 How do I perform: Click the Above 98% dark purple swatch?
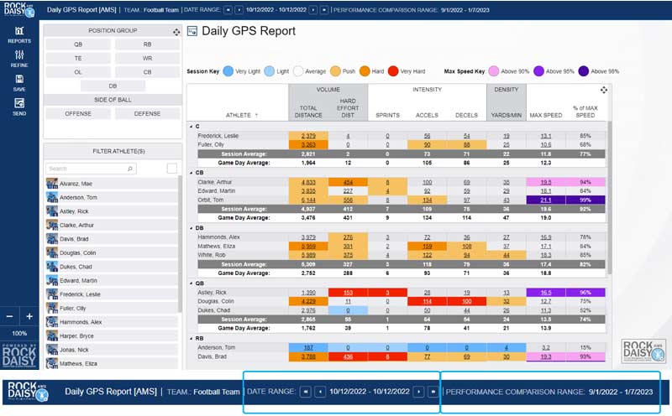point(583,71)
